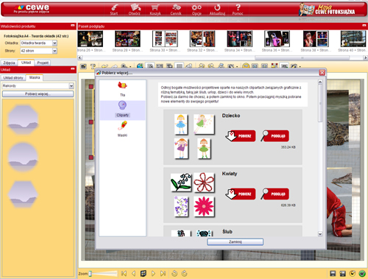Open the Pomoc help icon

click(238, 10)
